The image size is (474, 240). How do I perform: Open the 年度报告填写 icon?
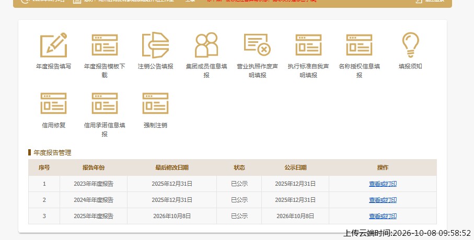tap(53, 45)
